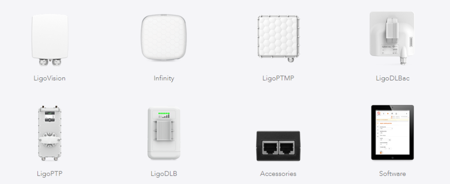This screenshot has height=184, width=450.
Task: Go to the Software text link
Action: point(392,173)
